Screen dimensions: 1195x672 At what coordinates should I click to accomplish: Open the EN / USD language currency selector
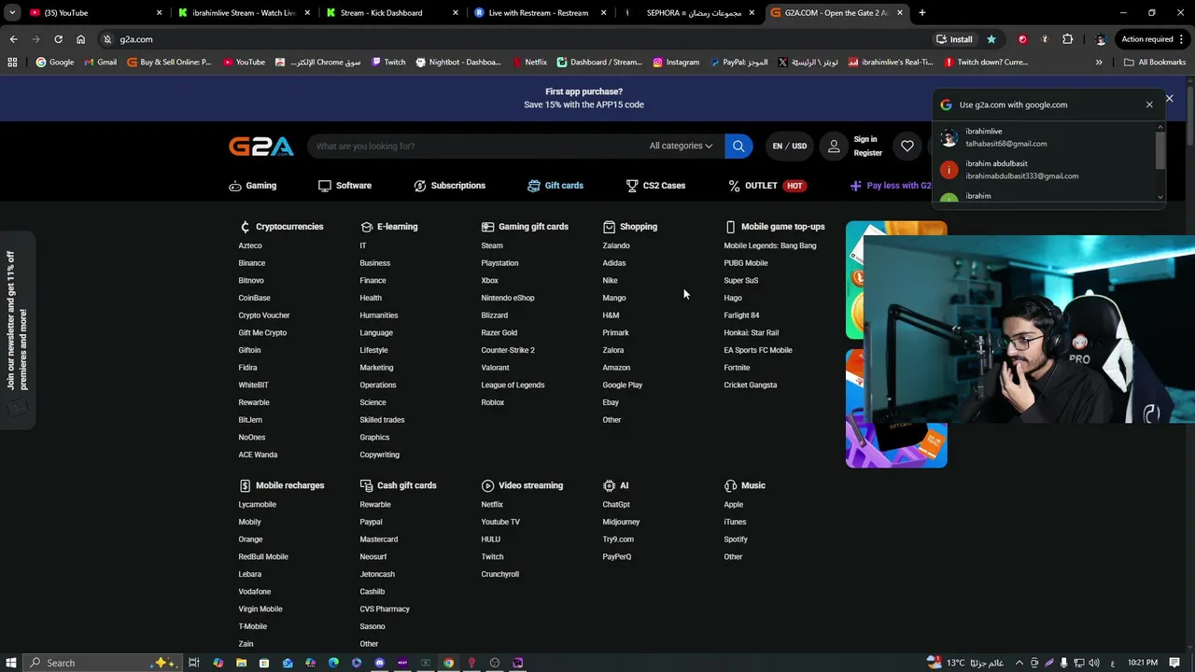tap(789, 146)
